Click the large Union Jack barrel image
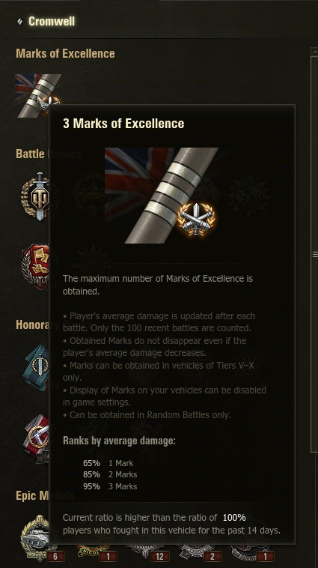 pos(162,196)
